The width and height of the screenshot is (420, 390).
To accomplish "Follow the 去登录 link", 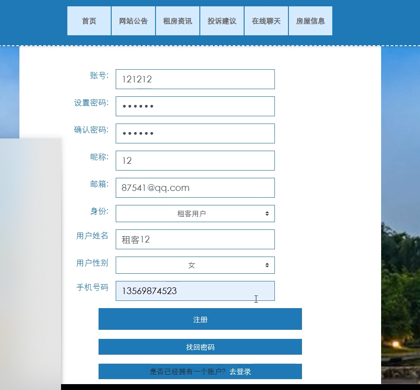I will pyautogui.click(x=240, y=372).
